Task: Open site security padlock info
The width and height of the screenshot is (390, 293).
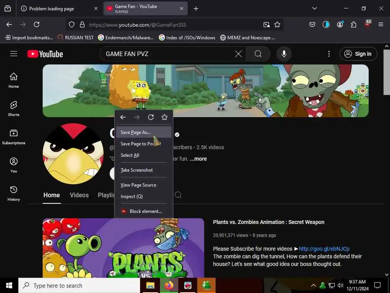Action: point(82,24)
